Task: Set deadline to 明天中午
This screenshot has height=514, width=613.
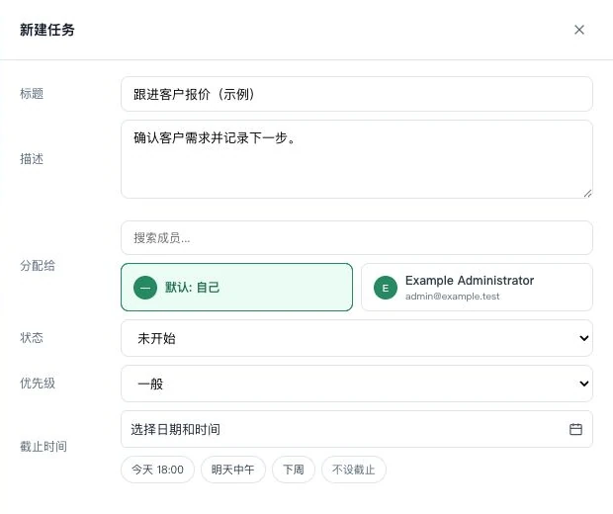Action: [233, 470]
